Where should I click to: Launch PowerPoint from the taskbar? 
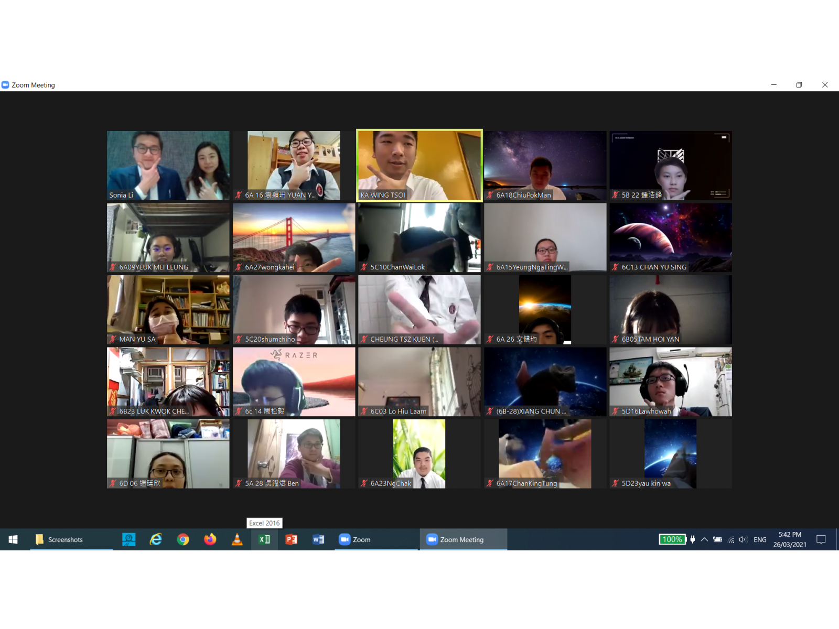pyautogui.click(x=292, y=539)
